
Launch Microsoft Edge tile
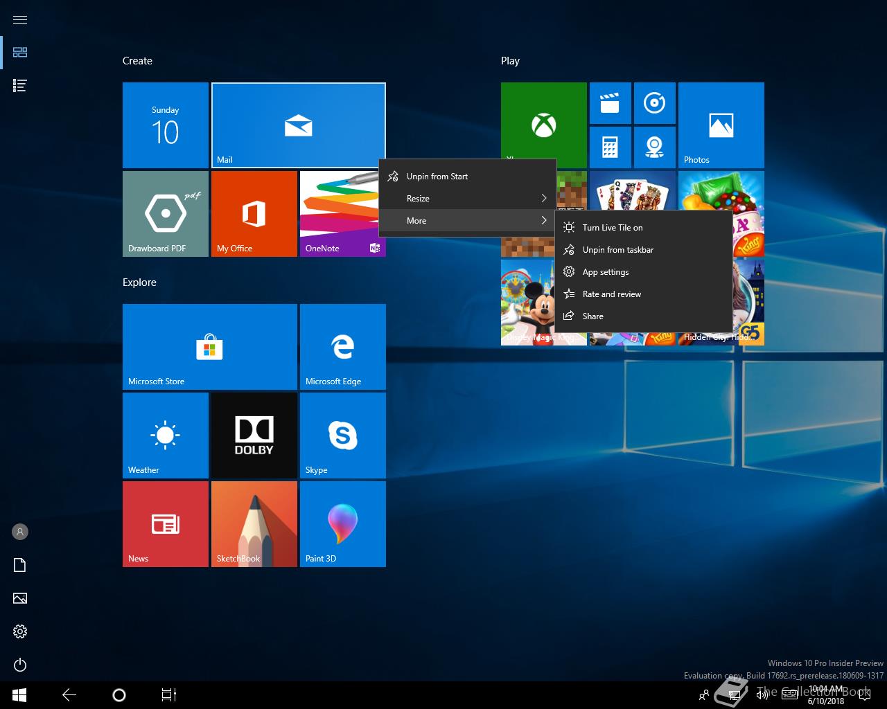point(343,347)
